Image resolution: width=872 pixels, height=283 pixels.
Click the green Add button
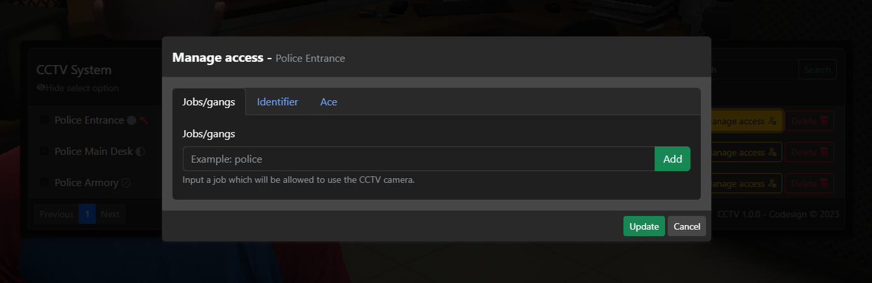coord(672,159)
